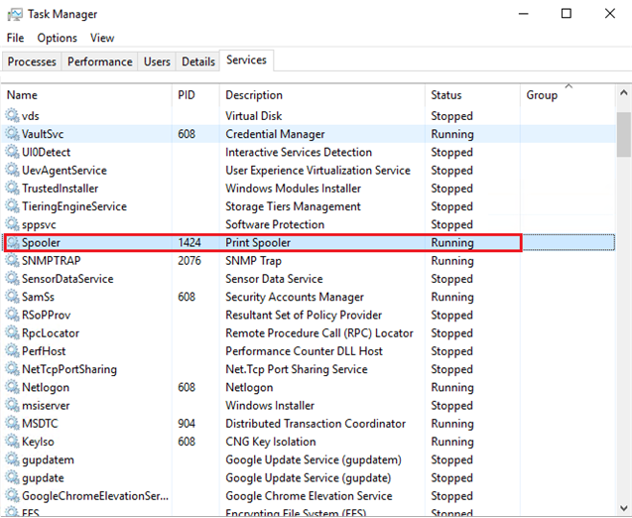This screenshot has width=632, height=518.
Task: Switch to the Performance tab
Action: [x=99, y=62]
